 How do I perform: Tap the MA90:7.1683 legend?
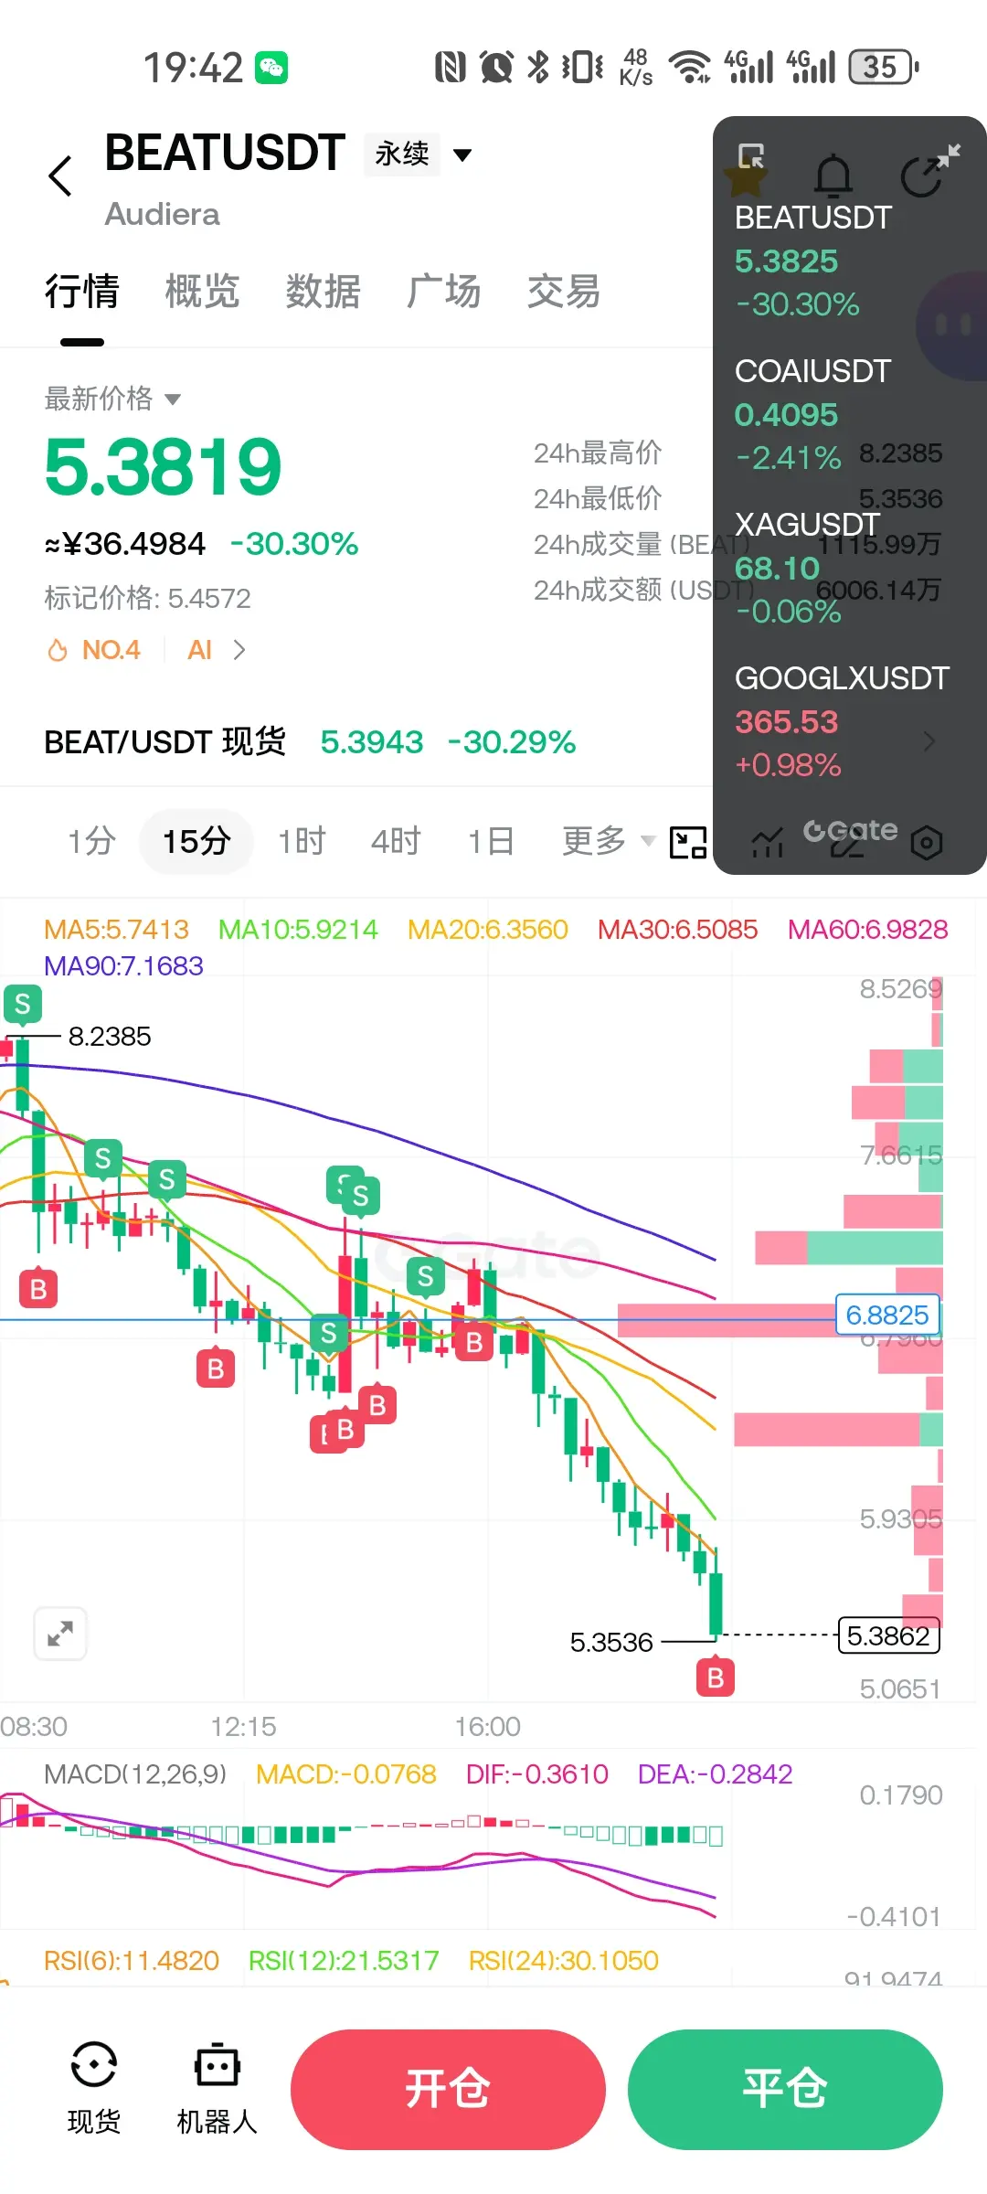[x=123, y=966]
